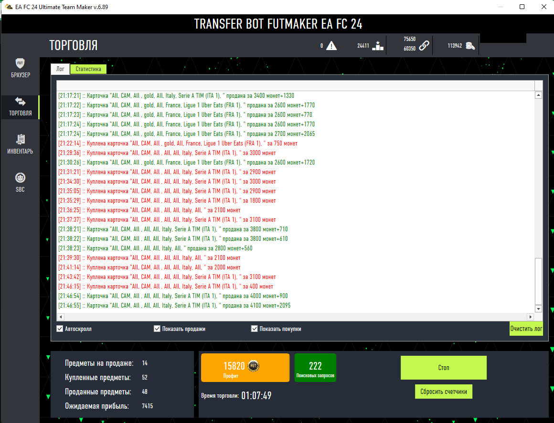Image resolution: width=554 pixels, height=423 pixels.
Task: Click the log scroll up arrow
Action: [x=538, y=95]
